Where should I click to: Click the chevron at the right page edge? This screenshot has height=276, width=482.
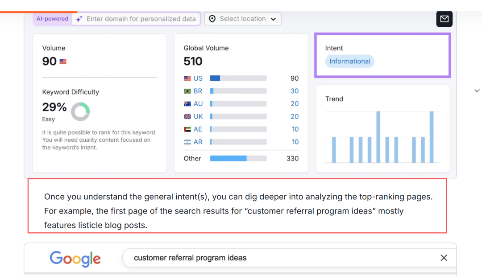click(x=477, y=91)
